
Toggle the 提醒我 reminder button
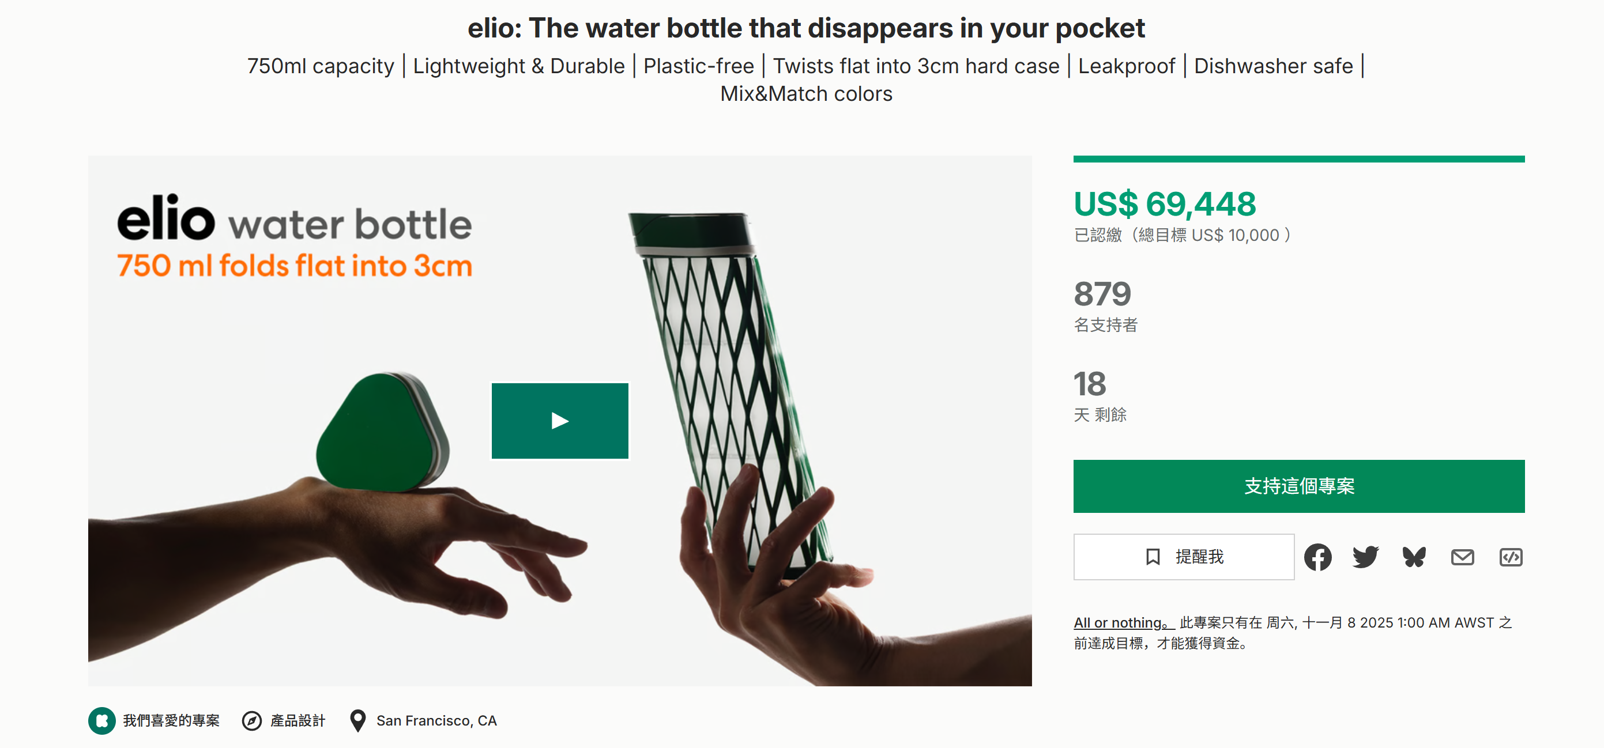tap(1183, 557)
